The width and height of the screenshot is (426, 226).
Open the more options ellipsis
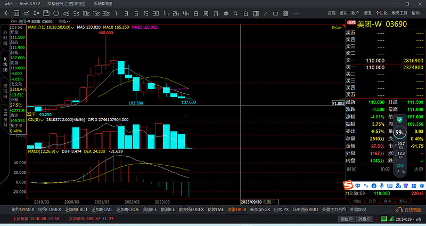coord(296,14)
